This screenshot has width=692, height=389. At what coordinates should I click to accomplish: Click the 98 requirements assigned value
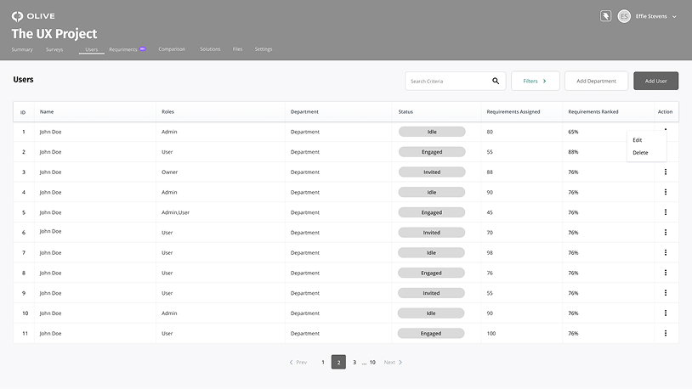490,253
